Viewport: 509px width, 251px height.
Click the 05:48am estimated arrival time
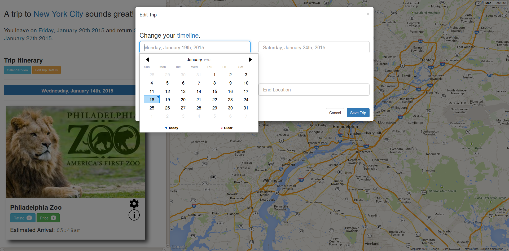point(68,230)
